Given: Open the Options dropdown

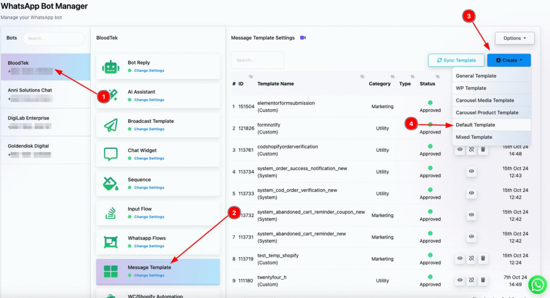Looking at the screenshot, I should 515,38.
